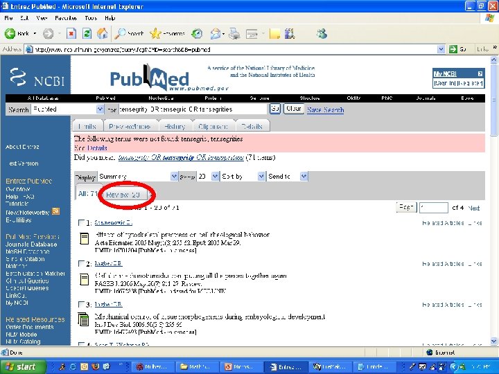Click the Next page link
Screen dimensions: 499x374
click(x=474, y=208)
